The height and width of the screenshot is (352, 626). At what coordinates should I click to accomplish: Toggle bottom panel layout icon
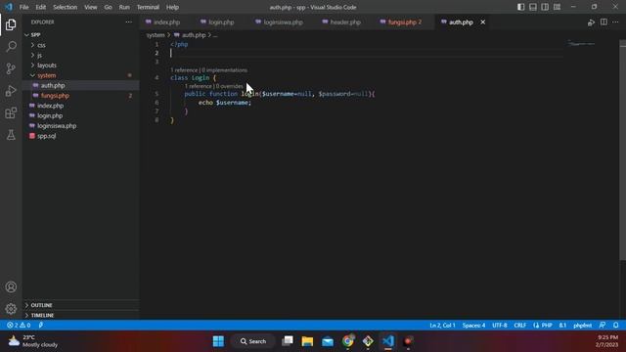pos(532,7)
